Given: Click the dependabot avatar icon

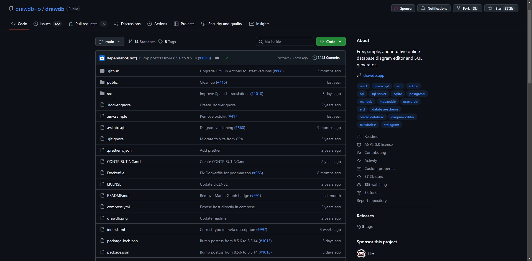Looking at the screenshot, I should pyautogui.click(x=102, y=58).
